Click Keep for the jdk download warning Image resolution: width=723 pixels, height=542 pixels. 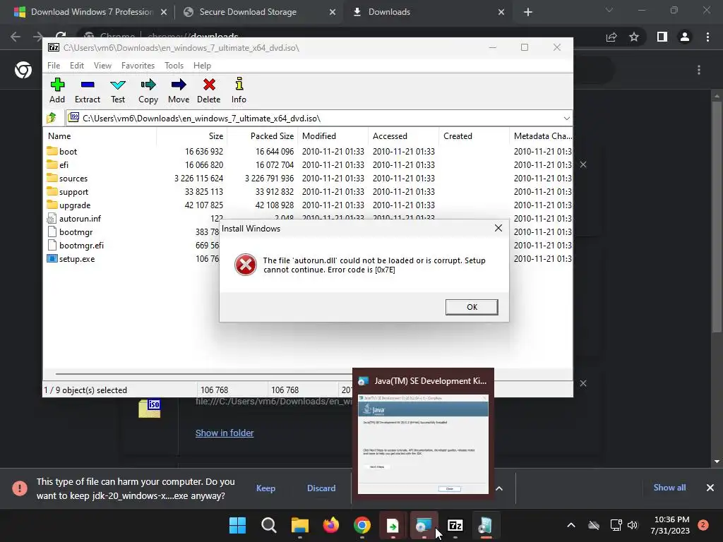265,488
